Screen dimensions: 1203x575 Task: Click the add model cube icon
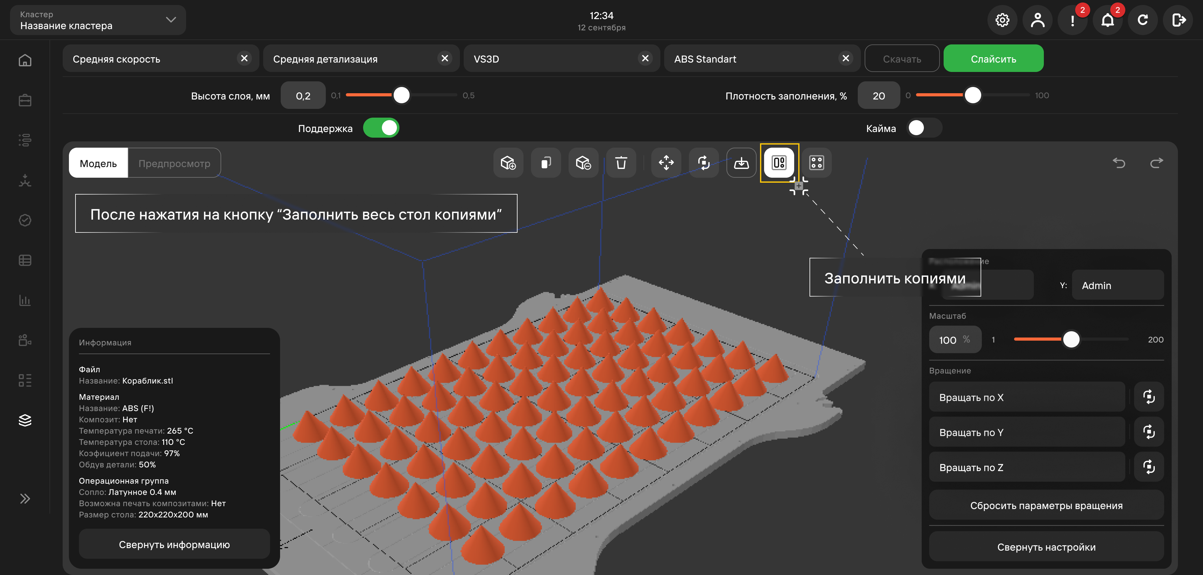(x=508, y=163)
